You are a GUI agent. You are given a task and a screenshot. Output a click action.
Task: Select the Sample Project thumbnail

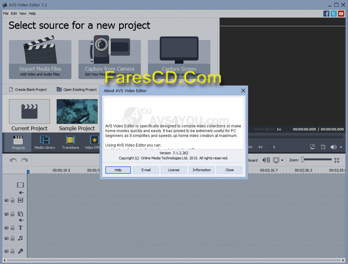click(x=77, y=111)
